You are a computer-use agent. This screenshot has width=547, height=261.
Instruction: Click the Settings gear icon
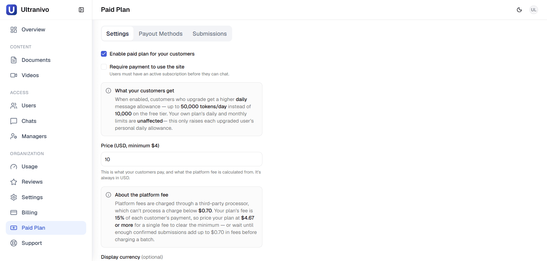(x=14, y=197)
